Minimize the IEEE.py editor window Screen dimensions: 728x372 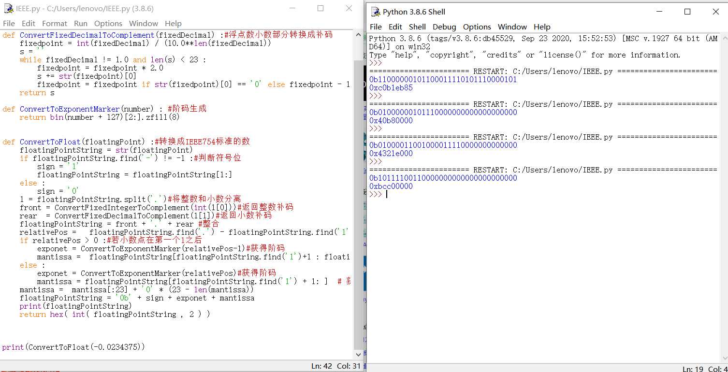[x=291, y=9]
